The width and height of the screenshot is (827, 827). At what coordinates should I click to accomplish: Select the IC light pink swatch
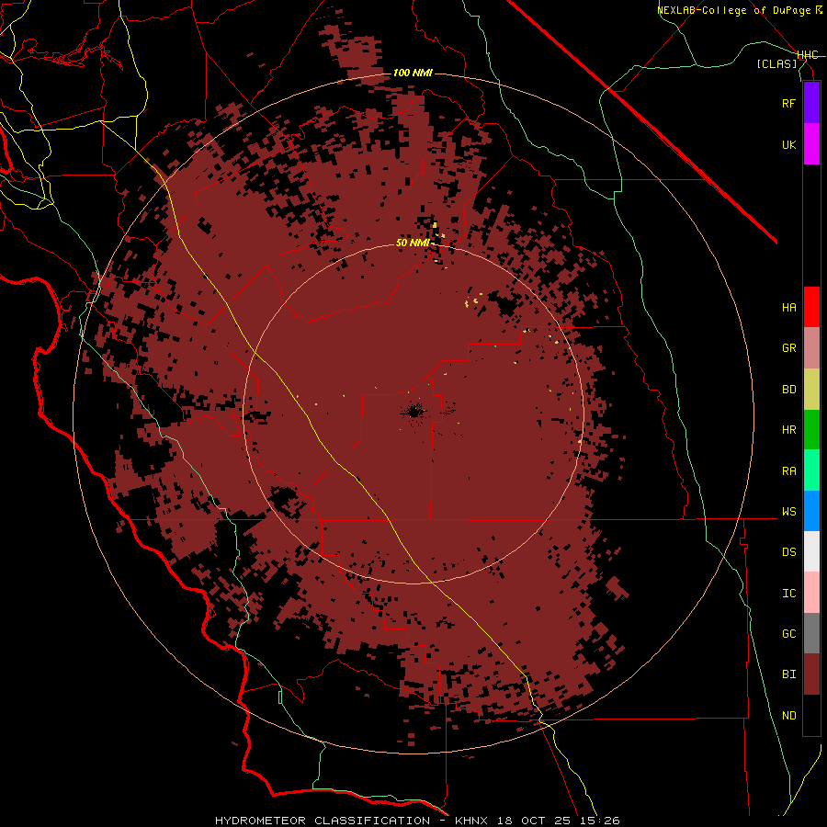(x=811, y=593)
